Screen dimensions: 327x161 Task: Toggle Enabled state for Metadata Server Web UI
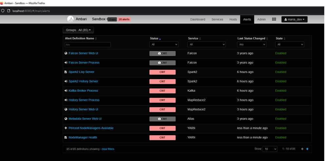281,119
